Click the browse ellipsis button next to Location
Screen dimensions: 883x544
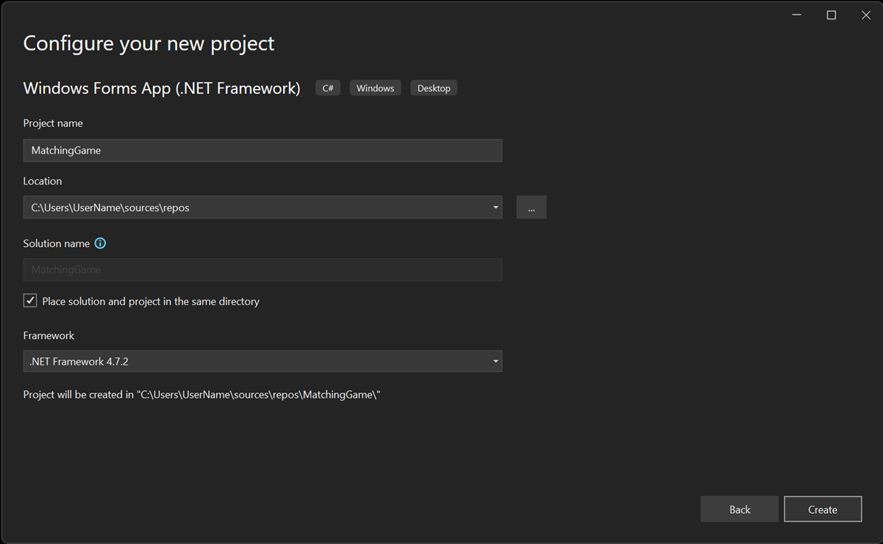[531, 207]
